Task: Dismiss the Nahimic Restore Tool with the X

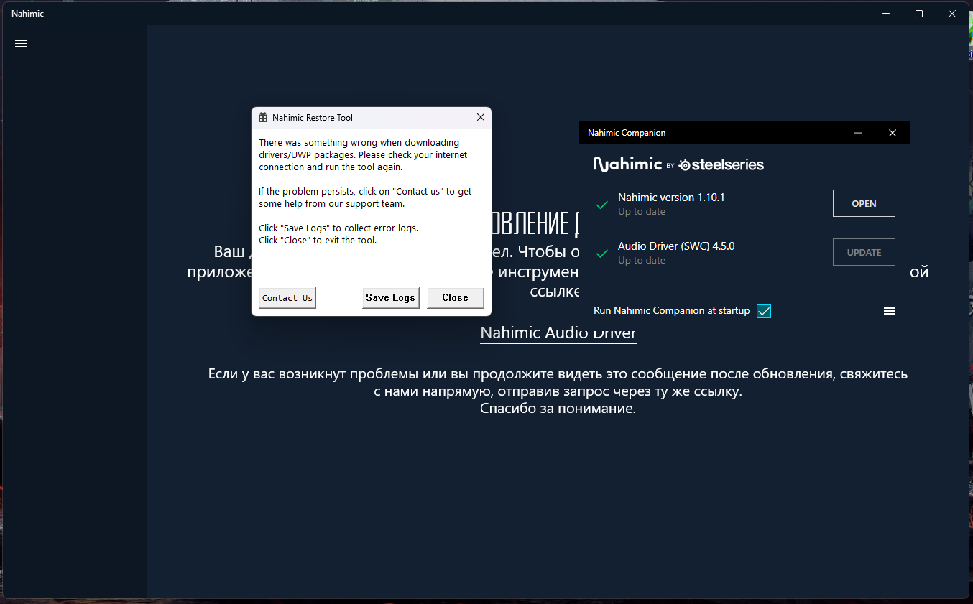Action: click(x=480, y=118)
